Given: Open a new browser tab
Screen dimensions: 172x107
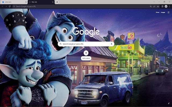Looking at the screenshot, I should [57, 2].
